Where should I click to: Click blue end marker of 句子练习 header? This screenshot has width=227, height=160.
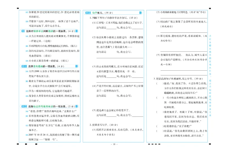coord(140,13)
